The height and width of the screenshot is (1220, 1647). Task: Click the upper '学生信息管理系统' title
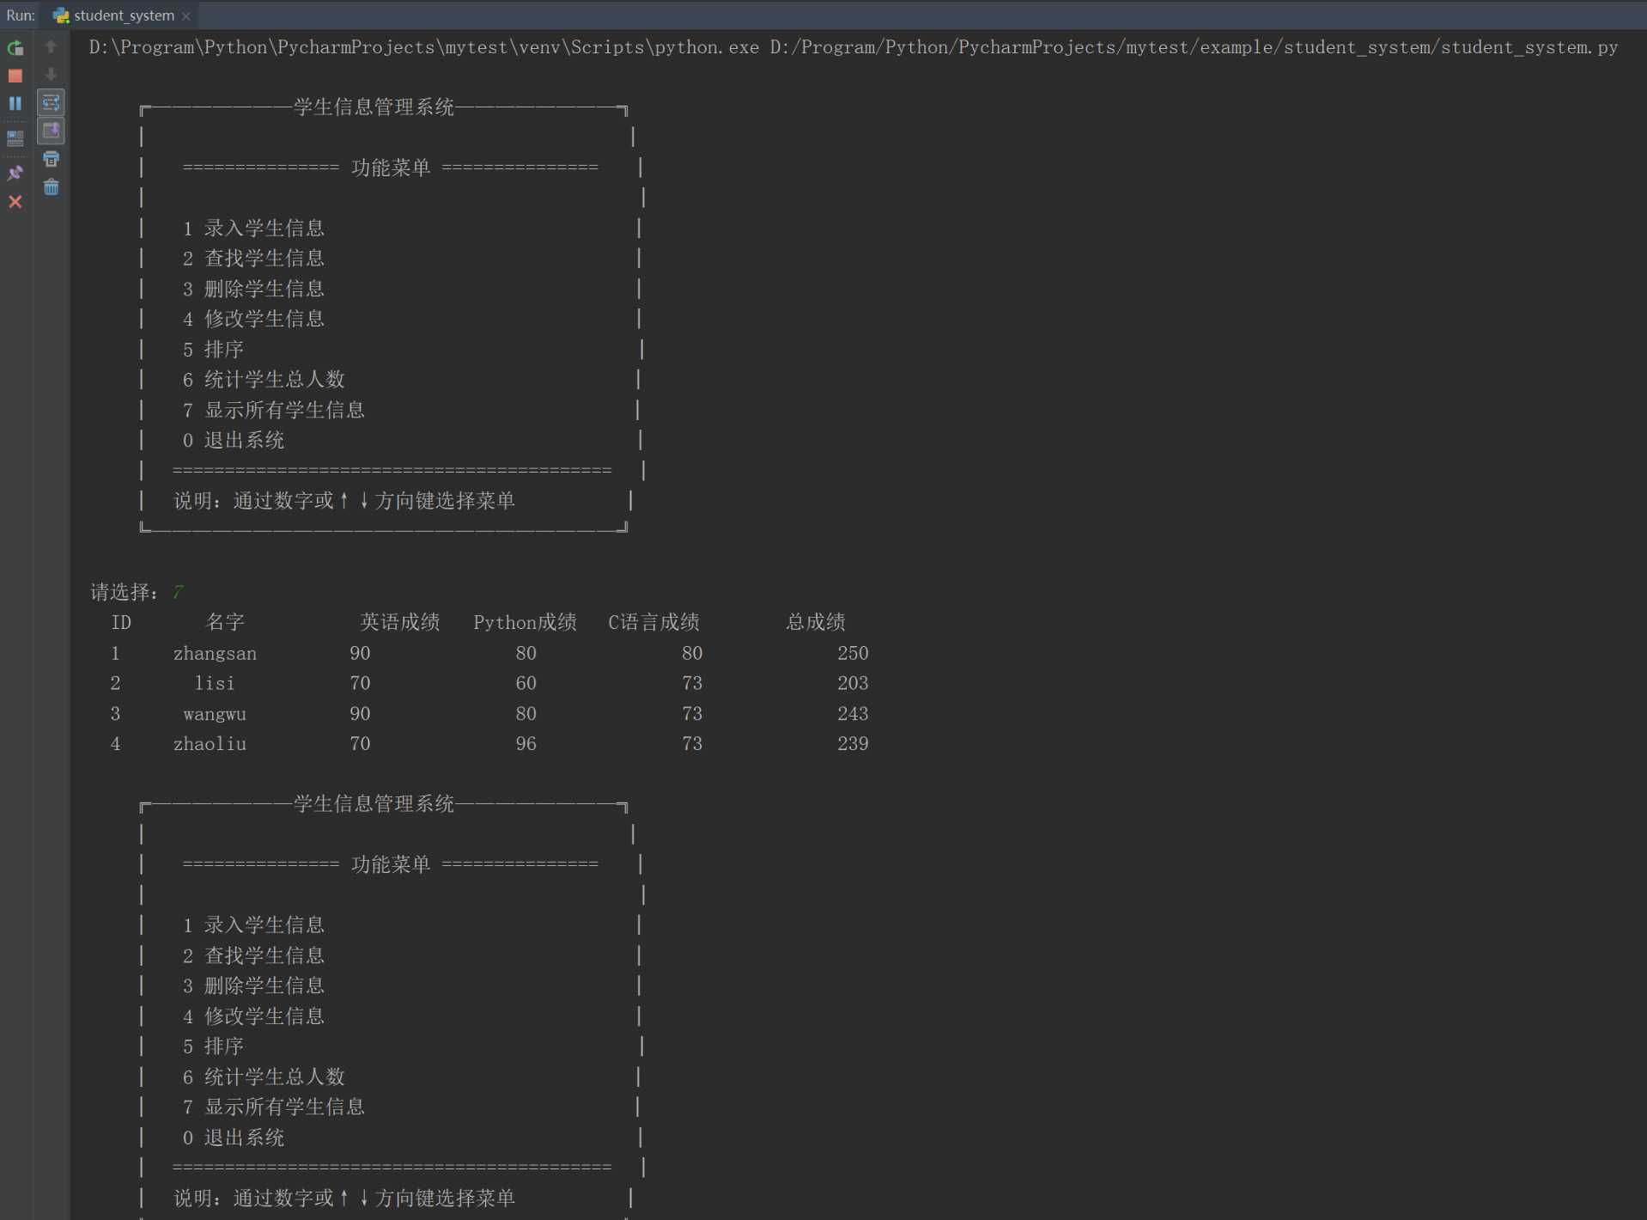(374, 107)
